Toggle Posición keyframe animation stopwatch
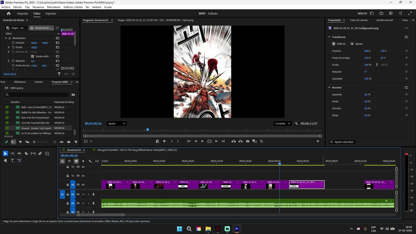Image resolution: width=416 pixels, height=234 pixels. 13,43
